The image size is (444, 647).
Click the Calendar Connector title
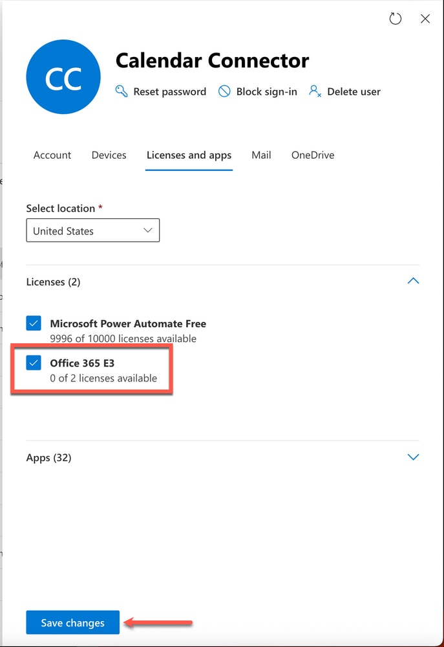pyautogui.click(x=212, y=61)
